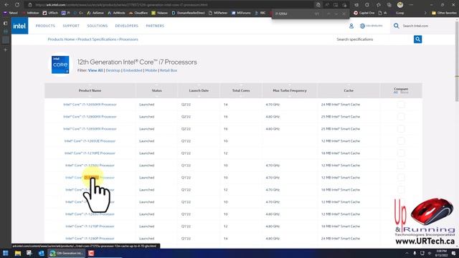Viewport: 459px width, 258px height.
Task: Click the blue search specifications button
Action: click(x=417, y=39)
